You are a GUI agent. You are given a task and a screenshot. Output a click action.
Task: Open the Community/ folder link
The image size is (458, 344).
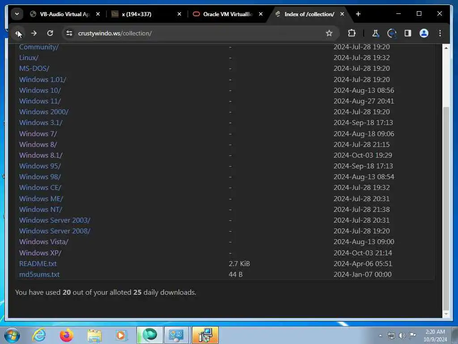(x=39, y=47)
